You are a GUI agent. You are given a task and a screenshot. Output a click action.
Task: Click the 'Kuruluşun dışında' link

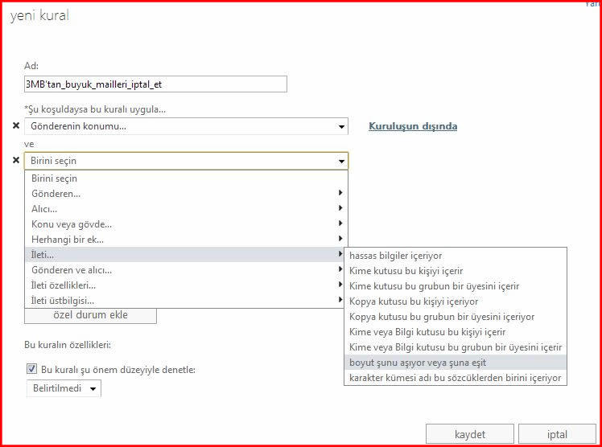413,126
